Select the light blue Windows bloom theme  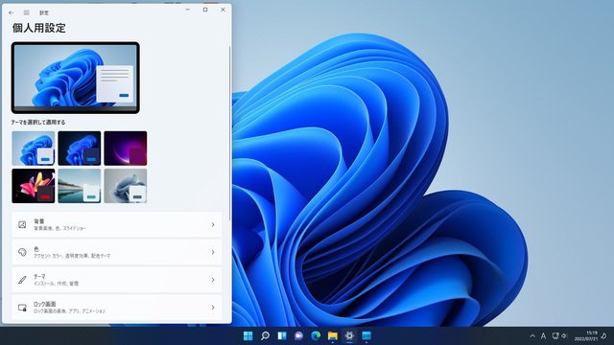[x=34, y=149]
